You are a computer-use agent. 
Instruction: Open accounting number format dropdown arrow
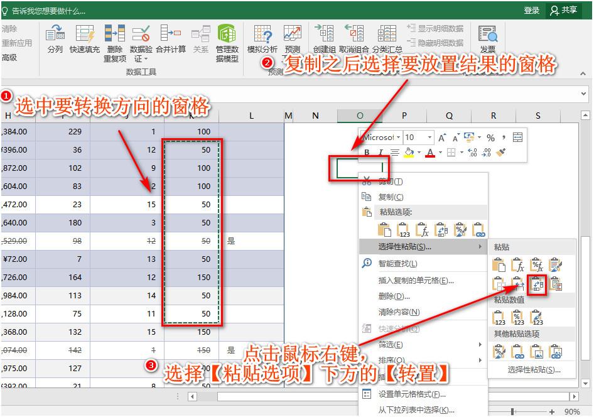coord(479,138)
